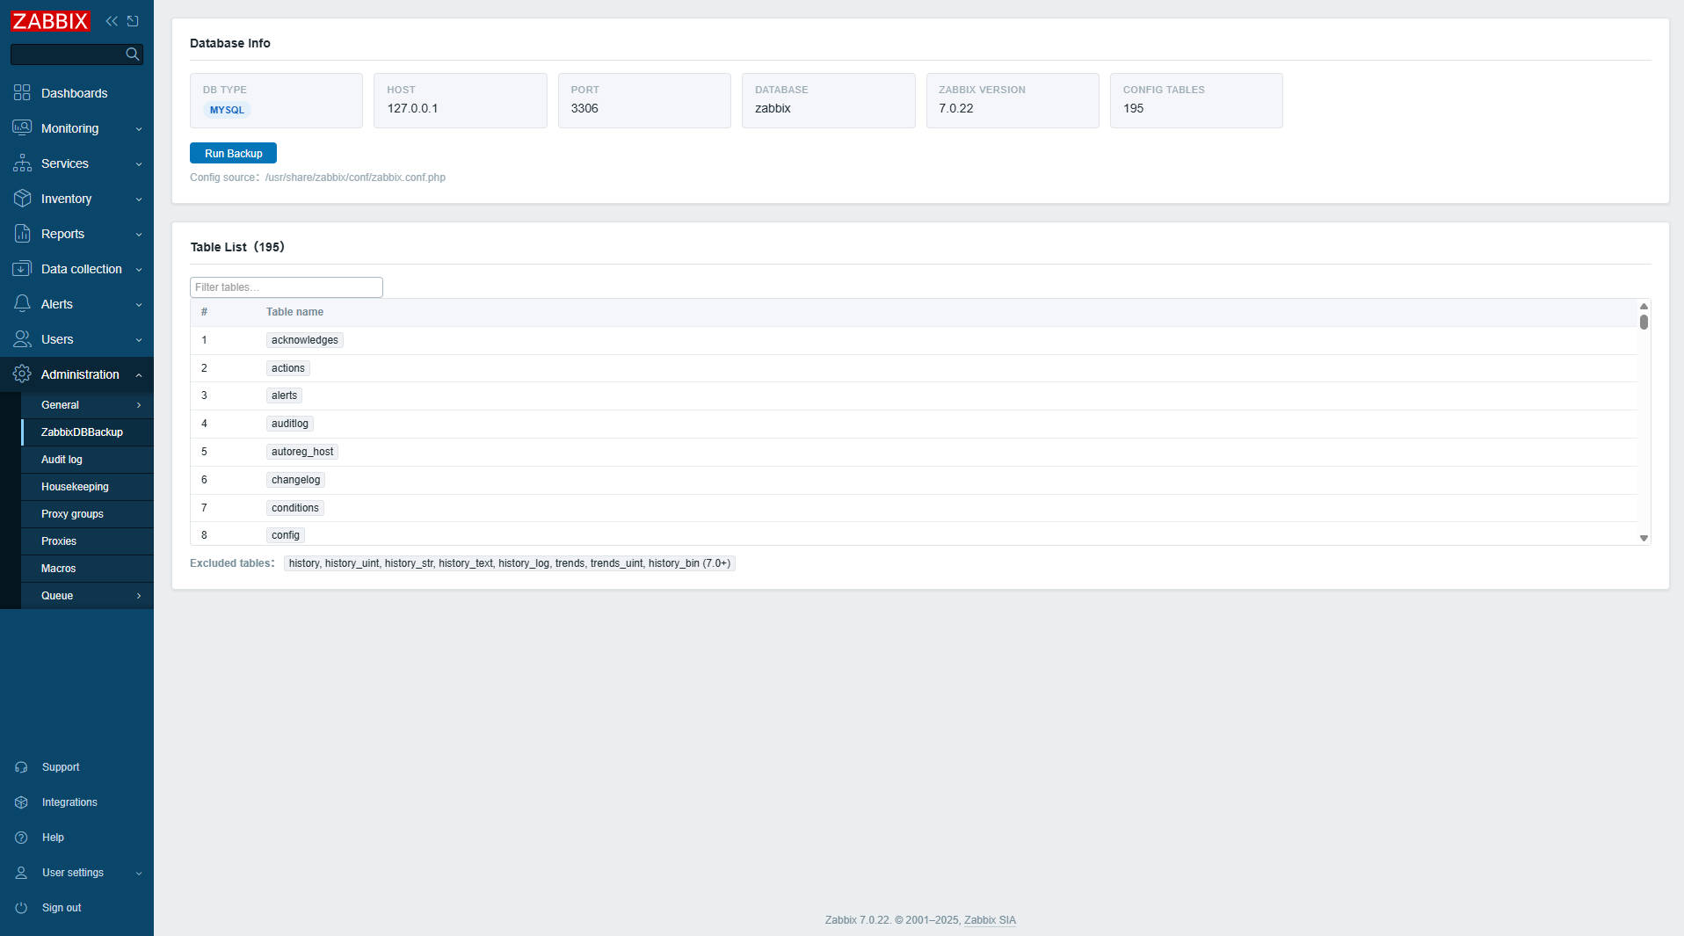The image size is (1684, 936).
Task: Click the host value 127.0.0.1
Action: pyautogui.click(x=412, y=108)
